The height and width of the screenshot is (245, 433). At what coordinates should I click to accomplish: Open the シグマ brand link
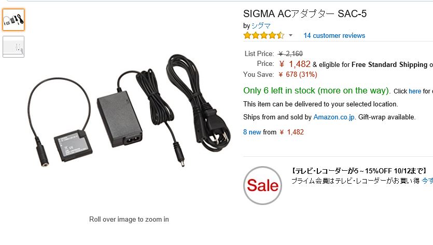point(261,26)
